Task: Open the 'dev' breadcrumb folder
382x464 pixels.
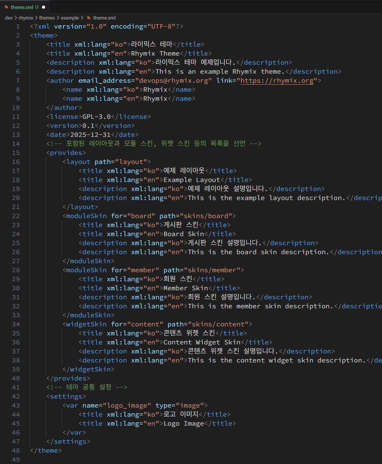Action: tap(9, 18)
